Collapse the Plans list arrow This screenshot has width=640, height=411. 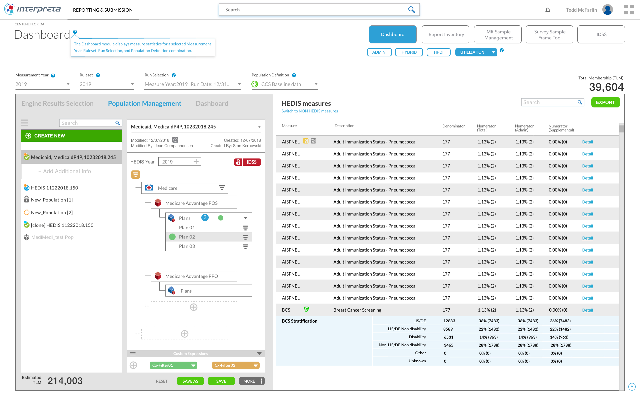246,218
